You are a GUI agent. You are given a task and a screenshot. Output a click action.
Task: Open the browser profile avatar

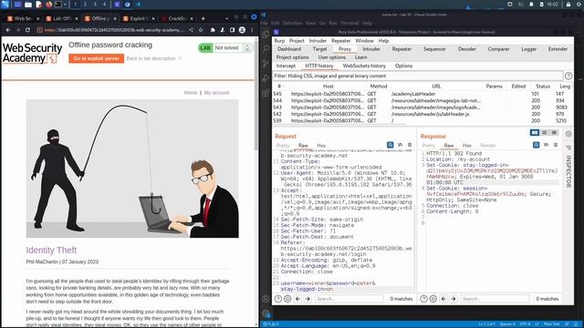242,30
